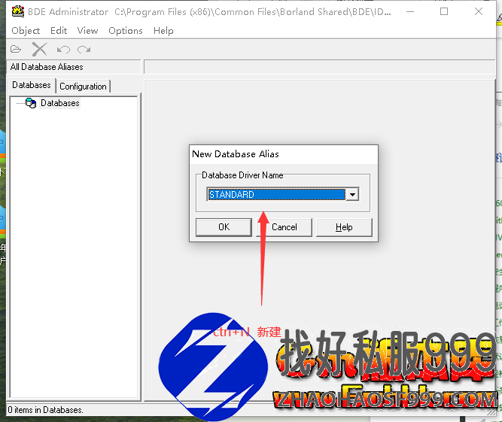Viewport: 502px width, 422px height.
Task: Click the Redo arrow toolbar icon
Action: click(84, 50)
